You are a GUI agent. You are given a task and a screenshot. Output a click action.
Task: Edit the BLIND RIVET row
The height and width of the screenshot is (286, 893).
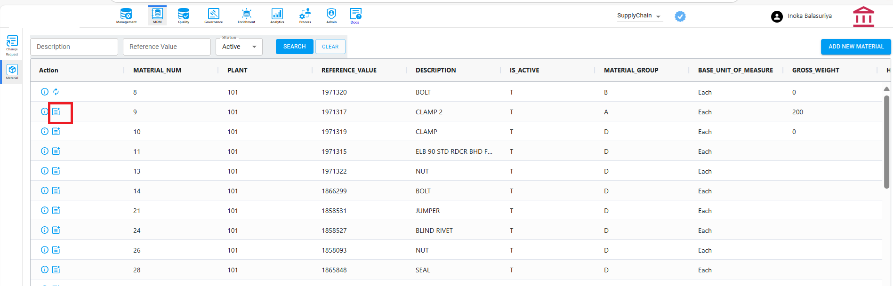(x=56, y=230)
